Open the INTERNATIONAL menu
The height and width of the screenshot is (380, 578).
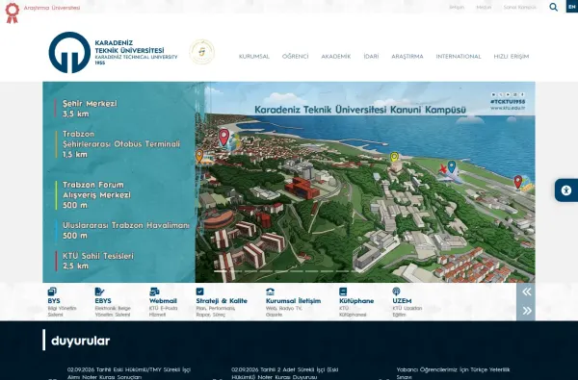459,57
